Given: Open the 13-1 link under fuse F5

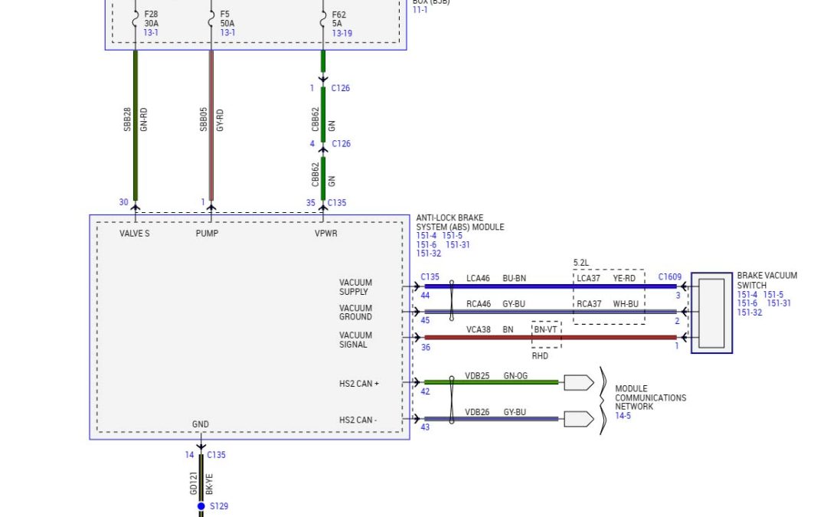Looking at the screenshot, I should [x=227, y=33].
